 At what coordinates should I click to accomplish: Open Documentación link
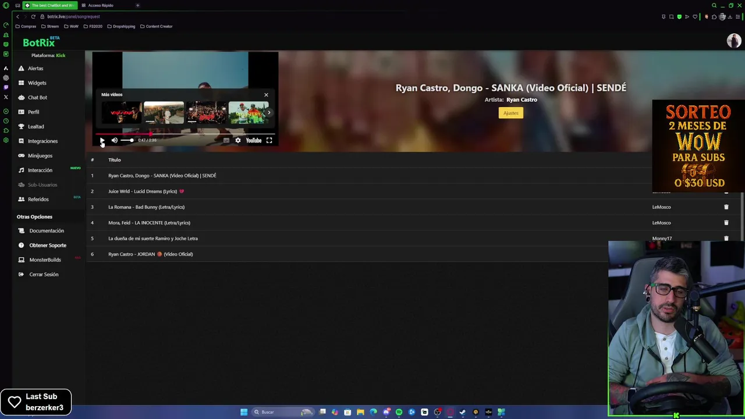[47, 230]
